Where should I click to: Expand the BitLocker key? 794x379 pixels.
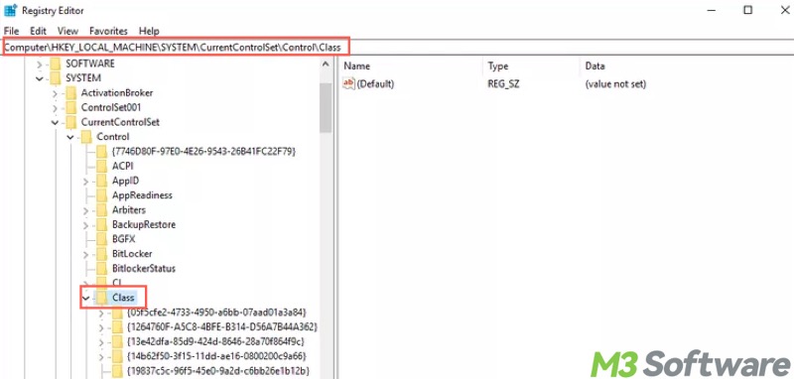point(85,255)
